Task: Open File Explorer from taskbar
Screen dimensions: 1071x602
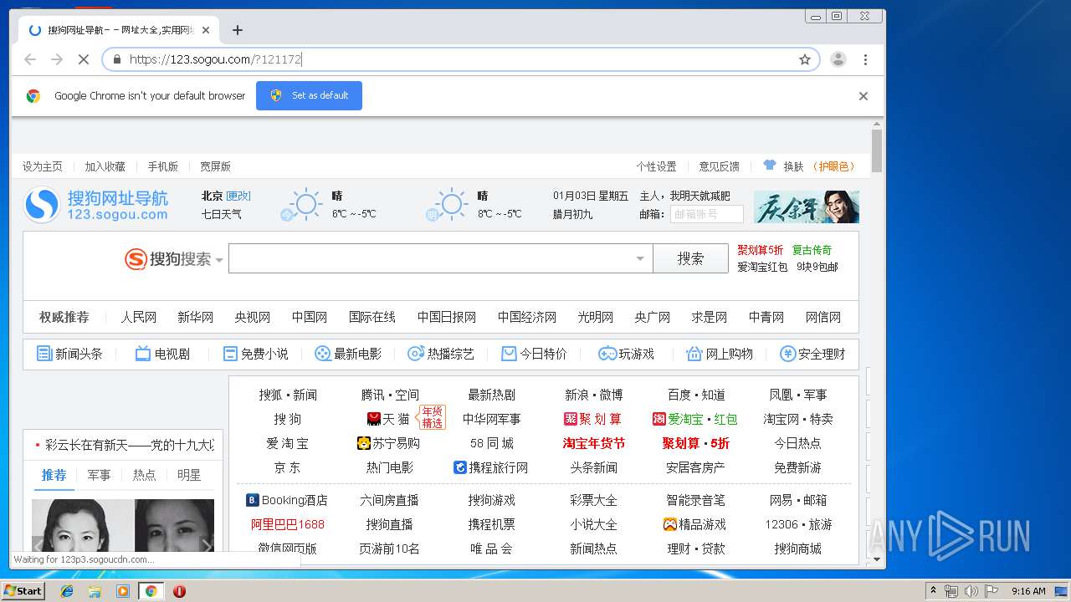Action: (95, 591)
